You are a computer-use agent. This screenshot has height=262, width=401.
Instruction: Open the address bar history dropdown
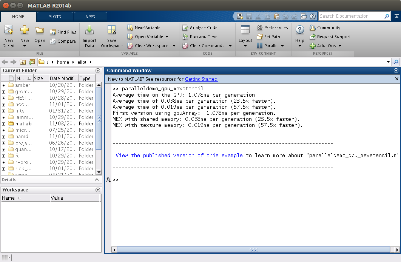tap(388, 62)
